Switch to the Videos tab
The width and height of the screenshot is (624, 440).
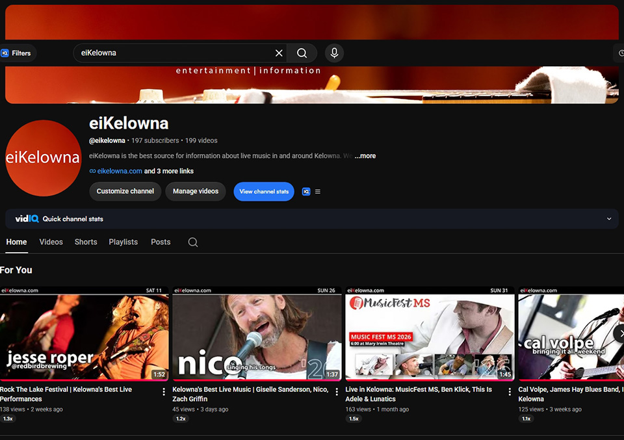pyautogui.click(x=51, y=242)
